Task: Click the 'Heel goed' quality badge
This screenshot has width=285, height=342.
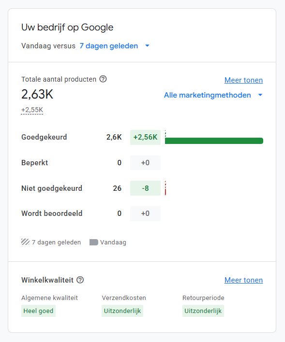Action: coord(38,311)
